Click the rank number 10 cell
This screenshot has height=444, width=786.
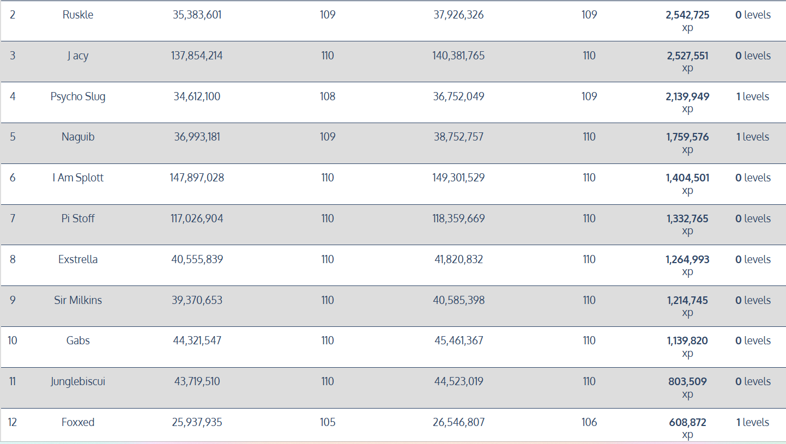pos(13,341)
